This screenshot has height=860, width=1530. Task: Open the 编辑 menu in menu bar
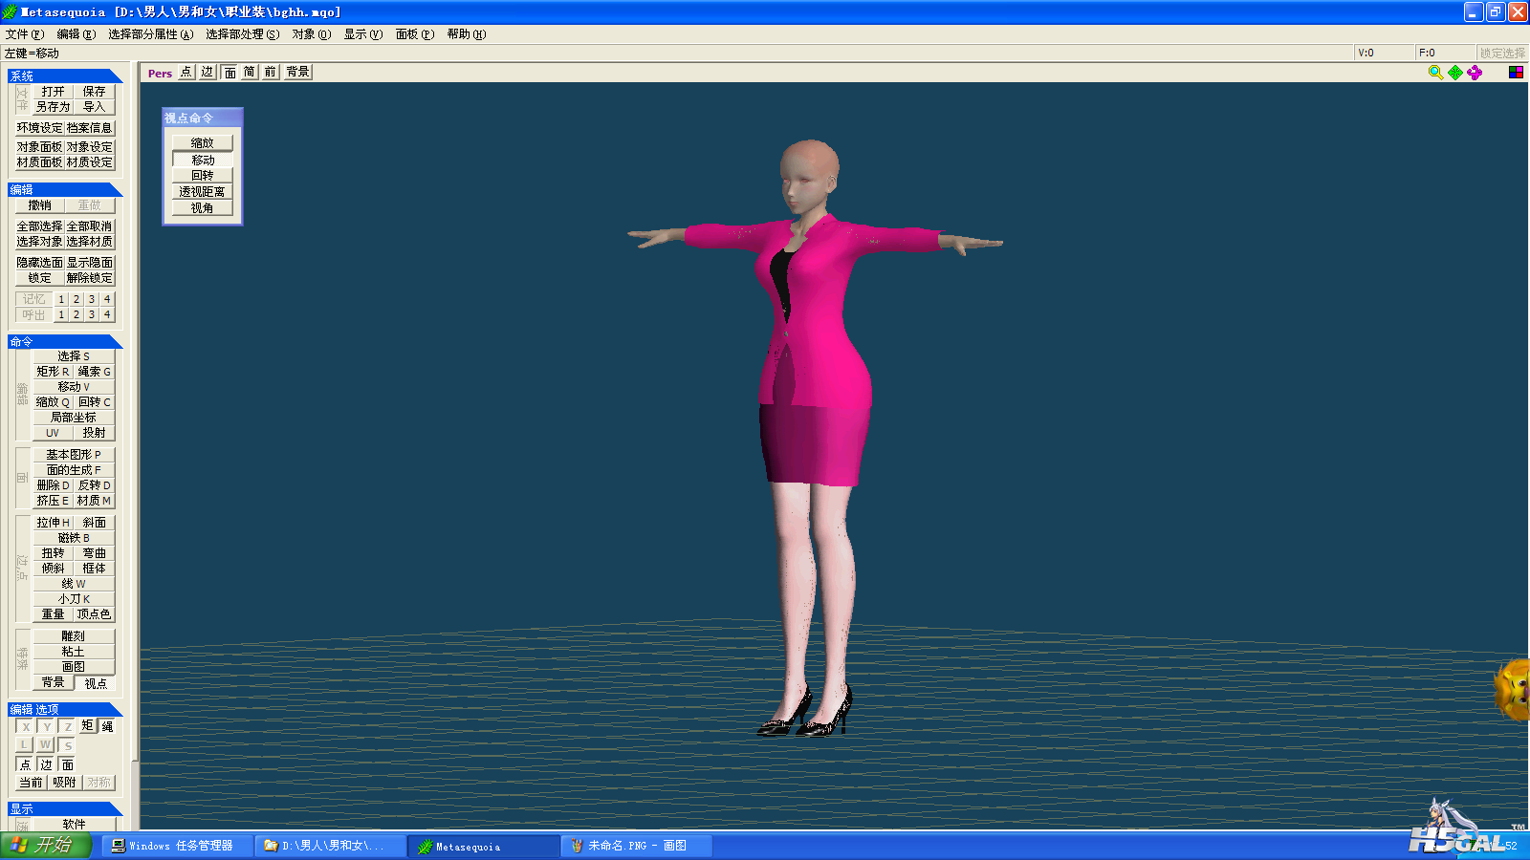(x=76, y=34)
